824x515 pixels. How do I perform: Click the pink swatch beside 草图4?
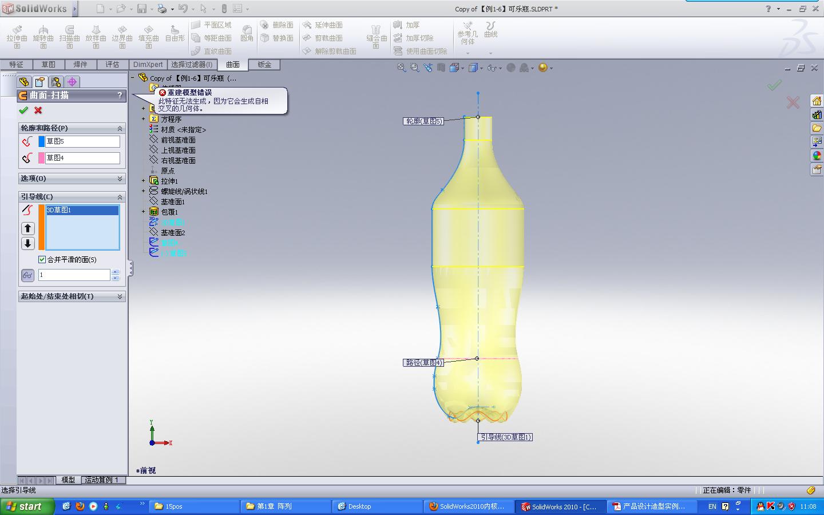point(41,158)
